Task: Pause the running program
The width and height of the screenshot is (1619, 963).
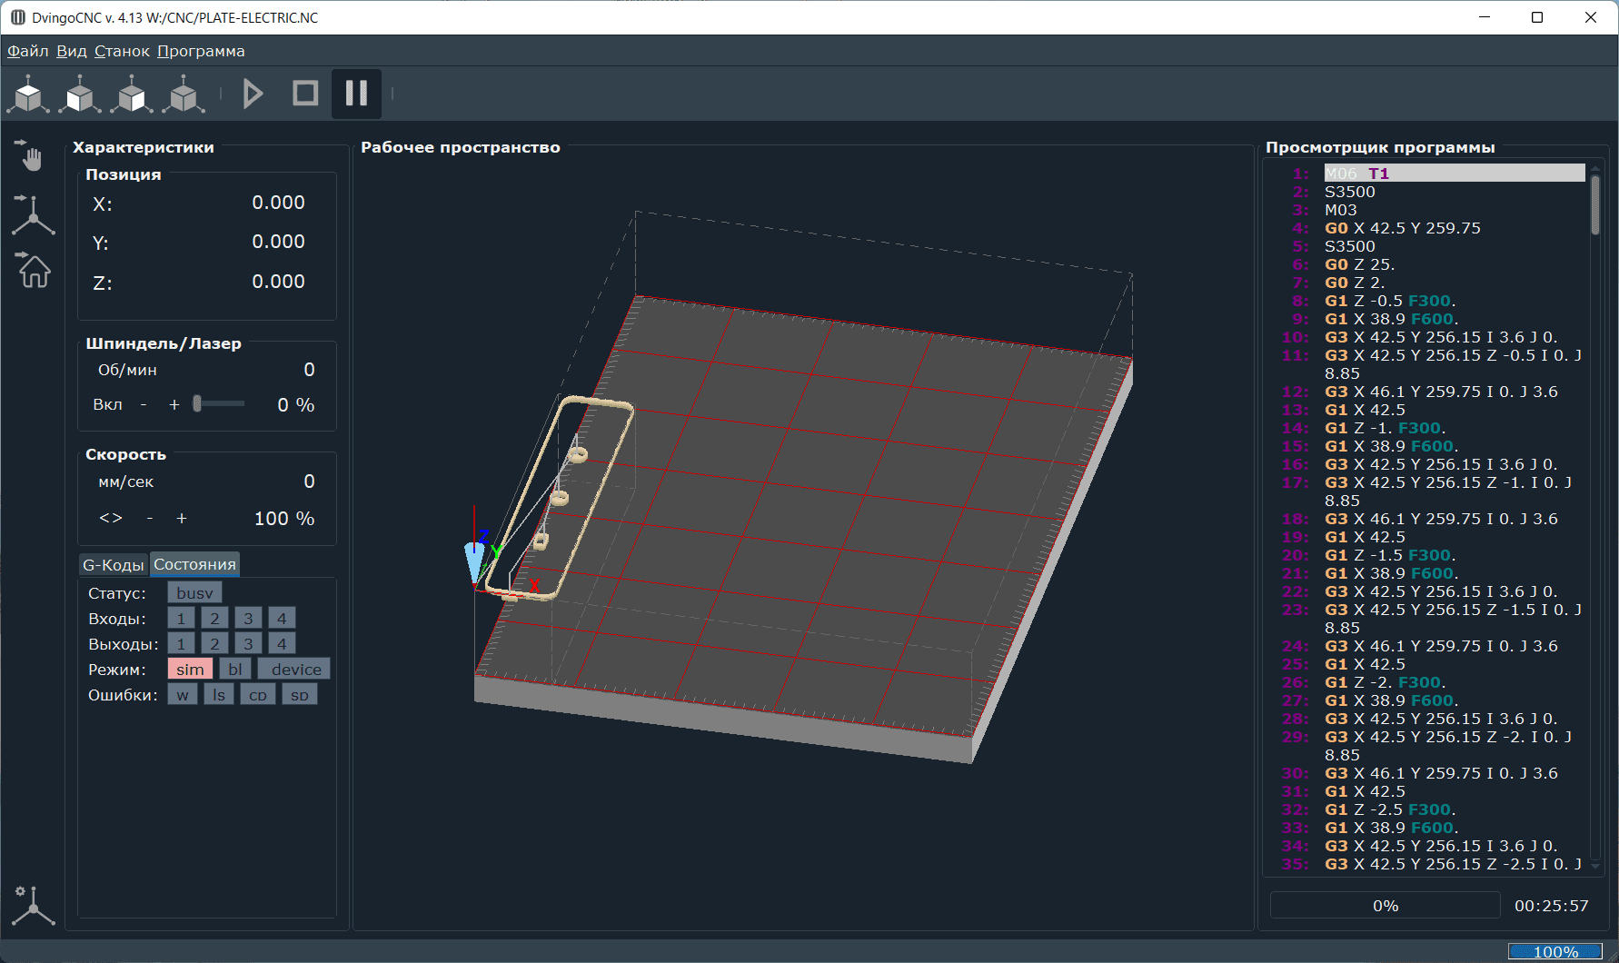Action: [x=356, y=94]
